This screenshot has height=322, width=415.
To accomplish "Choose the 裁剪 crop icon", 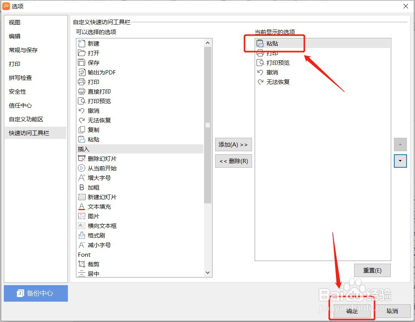I will (82, 264).
